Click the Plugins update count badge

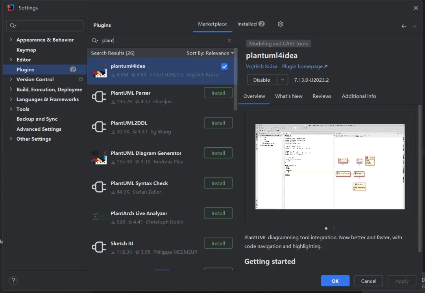pos(73,70)
